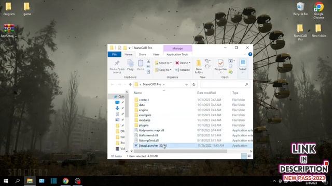Click the Refresh button beside address bar

(193, 85)
